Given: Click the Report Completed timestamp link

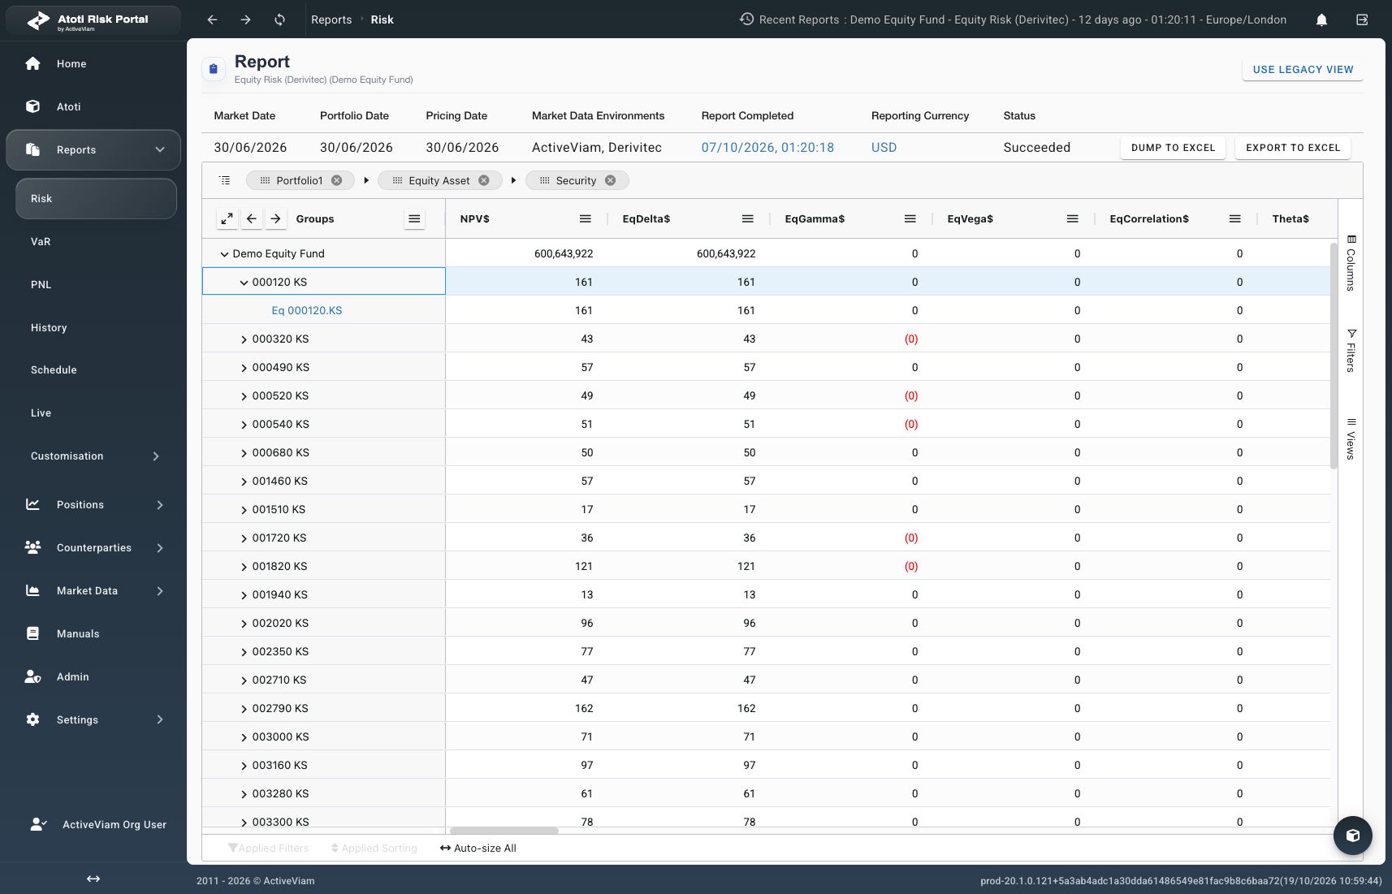Looking at the screenshot, I should (x=767, y=148).
